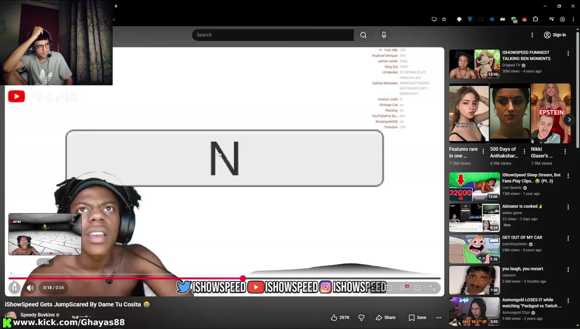Image resolution: width=580 pixels, height=329 pixels.
Task: Open the 'Features rare in one' short
Action: tap(469, 113)
